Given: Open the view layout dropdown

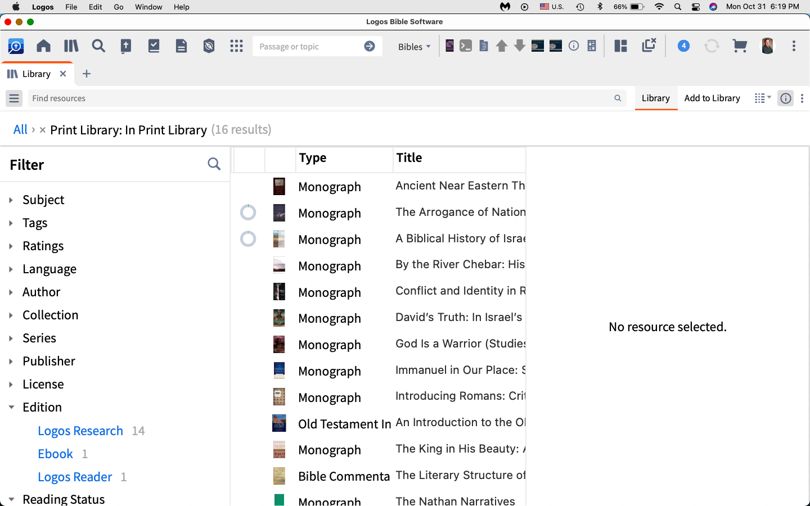Looking at the screenshot, I should 763,98.
